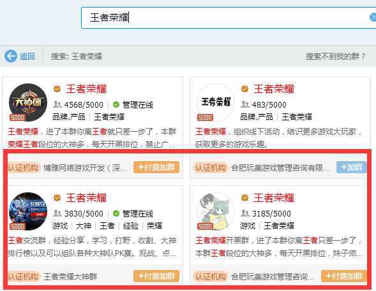The width and height of the screenshot is (376, 291).
Task: Click the 返回 link
Action: point(27,57)
